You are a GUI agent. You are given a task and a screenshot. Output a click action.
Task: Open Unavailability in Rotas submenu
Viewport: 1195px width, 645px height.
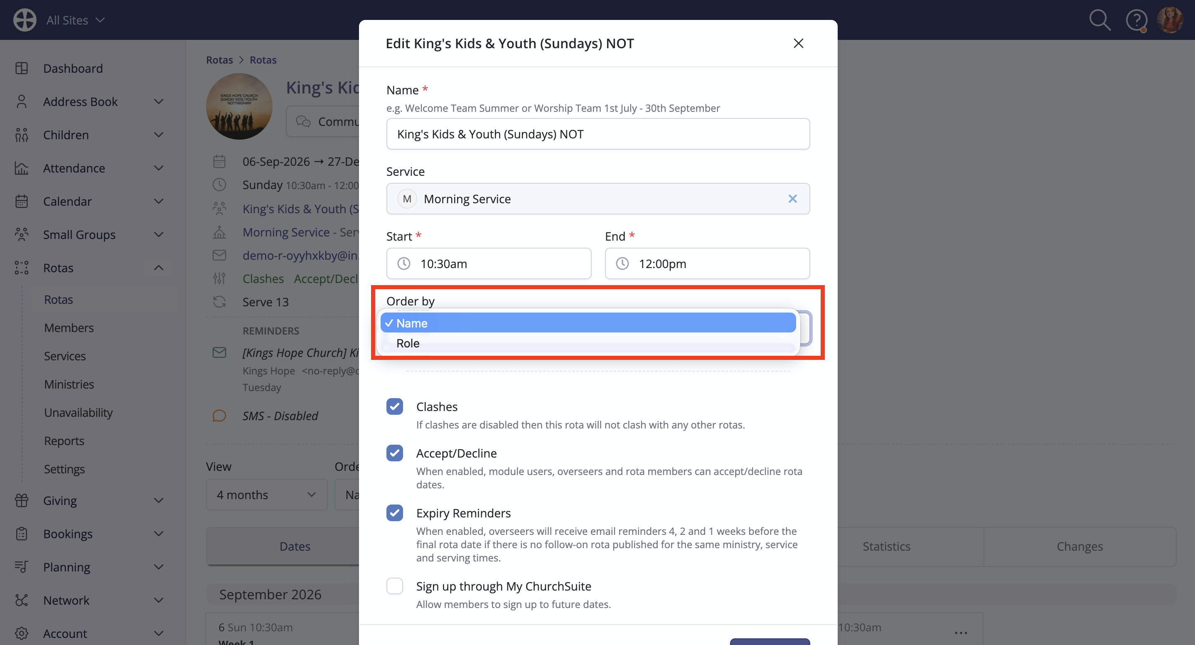click(78, 413)
